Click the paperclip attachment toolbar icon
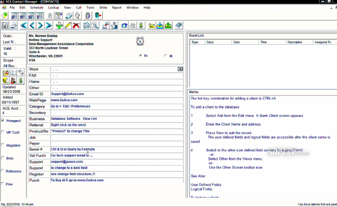The height and width of the screenshot is (207, 337). (x=88, y=15)
